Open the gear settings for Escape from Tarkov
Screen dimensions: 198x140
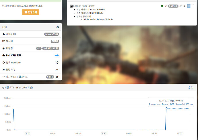(x=184, y=6)
